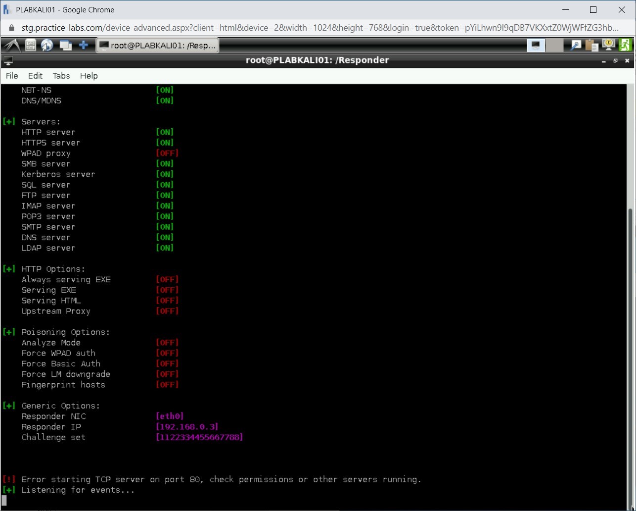This screenshot has width=636, height=511.
Task: Click the workspace windows icon
Action: 65,45
